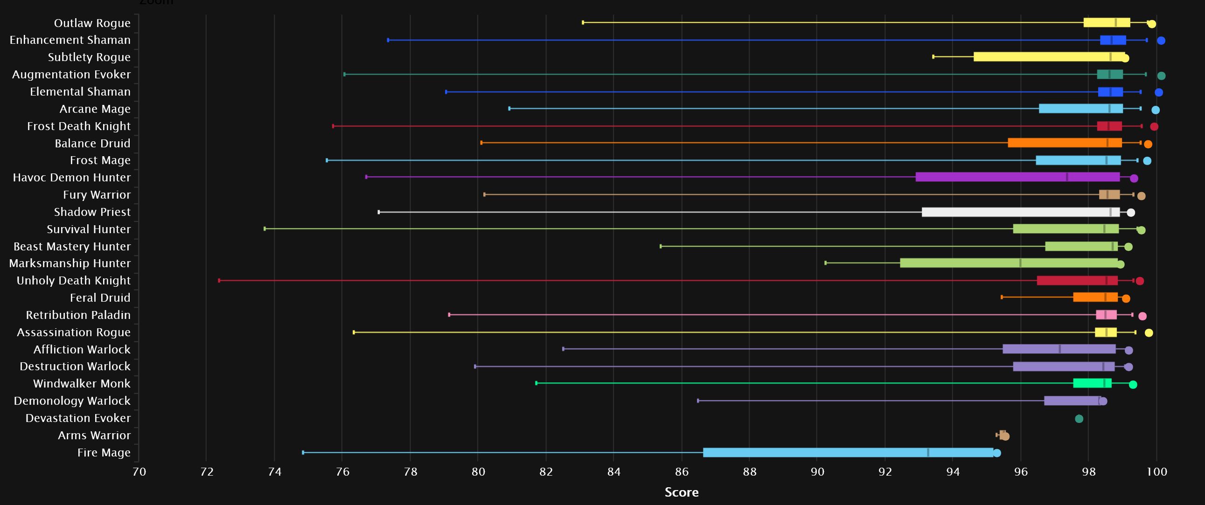Click the Windwalker Monk axis label
The width and height of the screenshot is (1205, 505).
click(x=81, y=383)
